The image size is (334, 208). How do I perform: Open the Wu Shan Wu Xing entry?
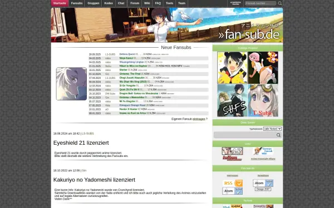[133, 82]
